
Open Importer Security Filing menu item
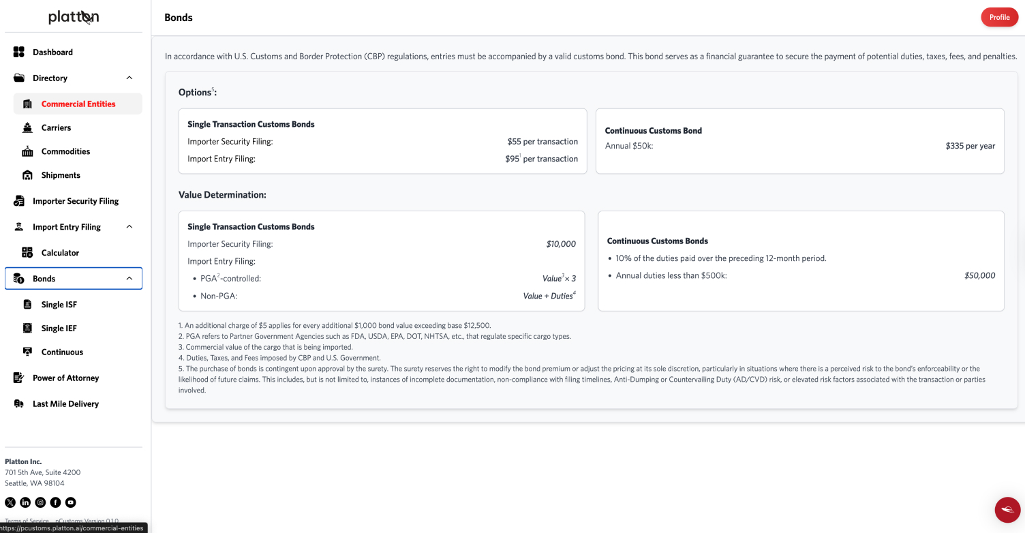click(75, 201)
